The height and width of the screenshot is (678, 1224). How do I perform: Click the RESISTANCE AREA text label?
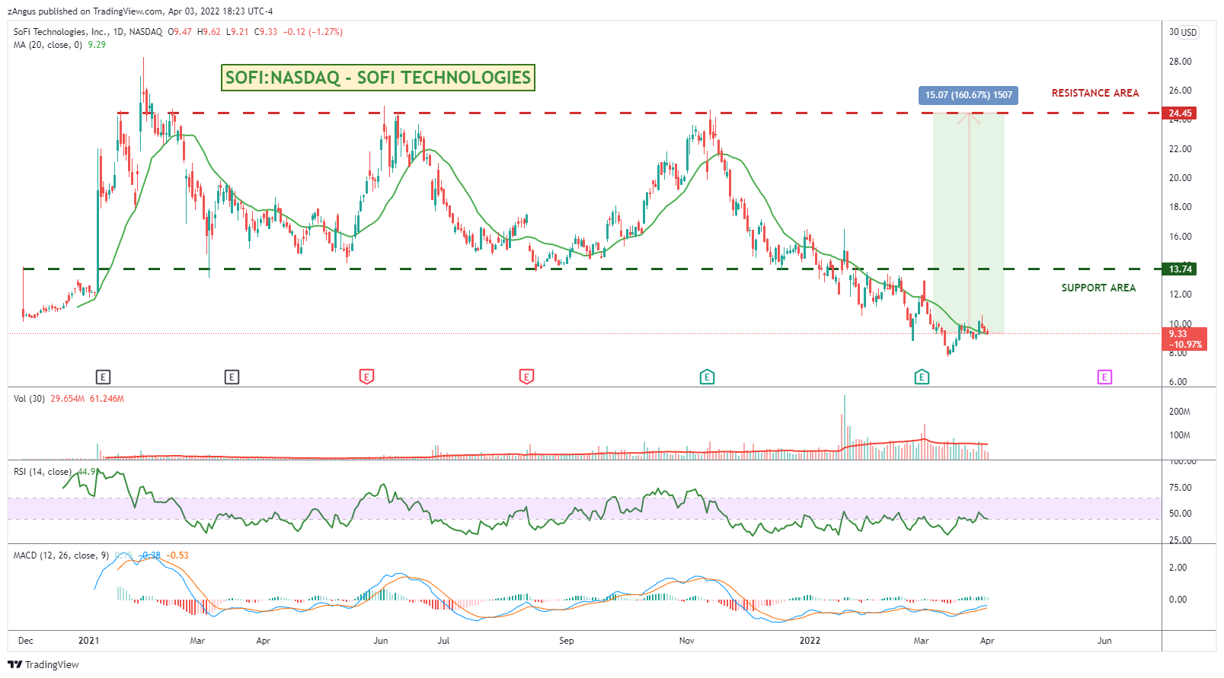point(1095,93)
